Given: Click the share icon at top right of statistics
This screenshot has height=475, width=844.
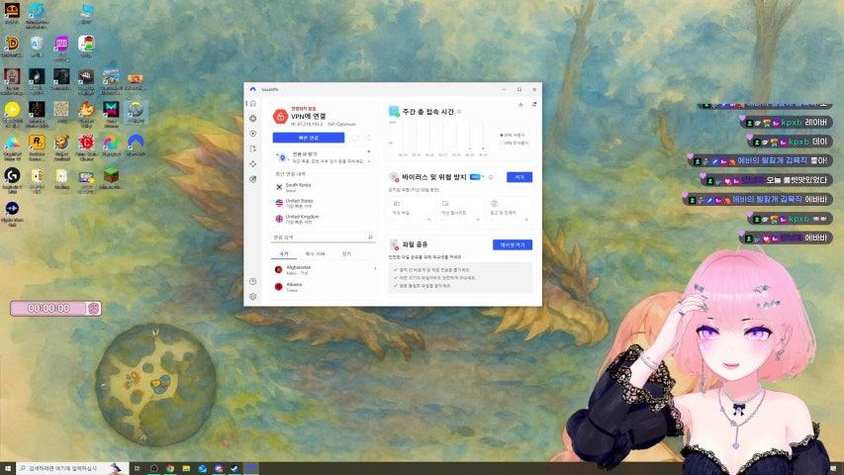Looking at the screenshot, I should pos(521,105).
